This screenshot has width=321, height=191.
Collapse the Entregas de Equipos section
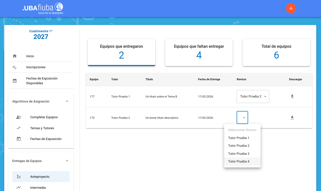point(67,161)
